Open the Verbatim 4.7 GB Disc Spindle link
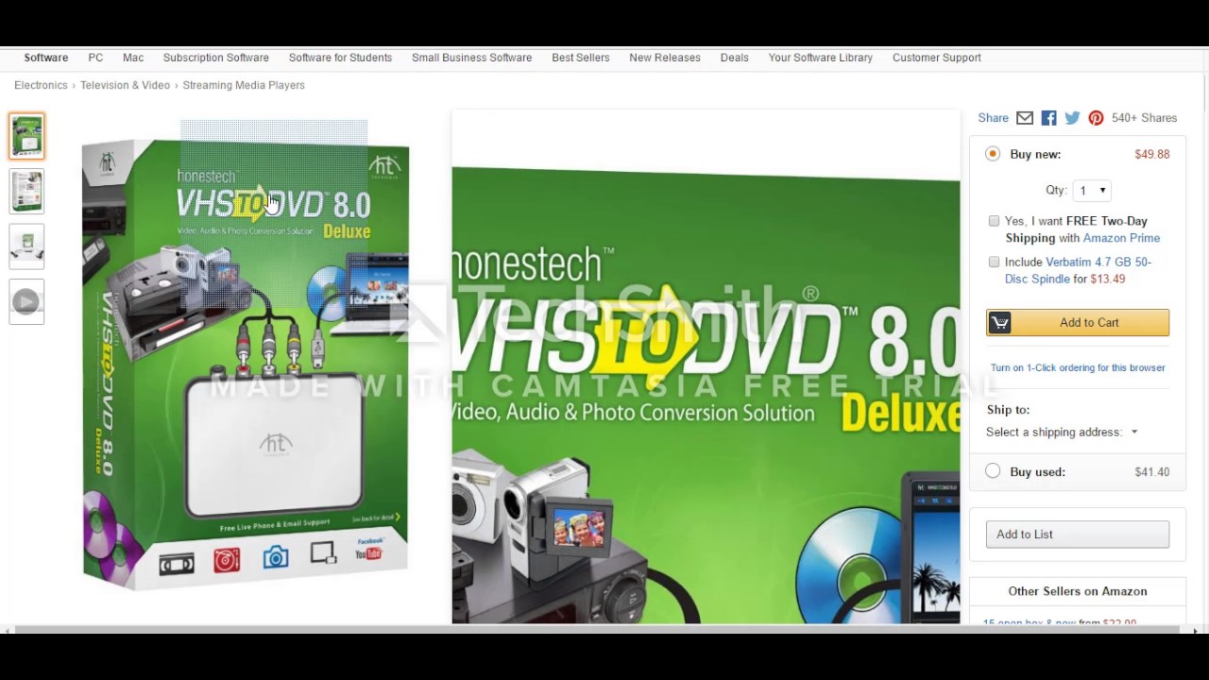The image size is (1209, 680). point(1078,270)
